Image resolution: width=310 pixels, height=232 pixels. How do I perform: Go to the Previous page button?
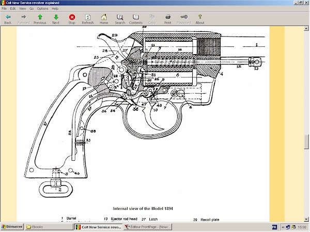point(40,19)
